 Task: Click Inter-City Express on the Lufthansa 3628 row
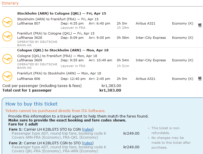(x=151, y=38)
